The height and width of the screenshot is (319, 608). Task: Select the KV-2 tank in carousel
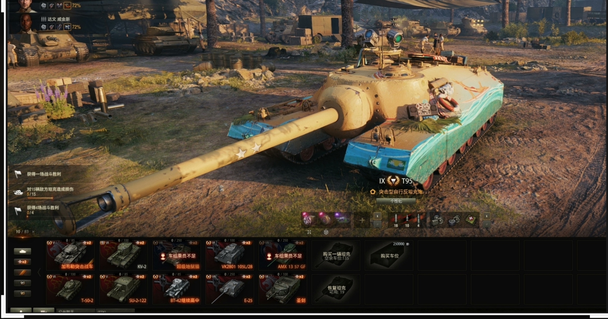(x=123, y=255)
